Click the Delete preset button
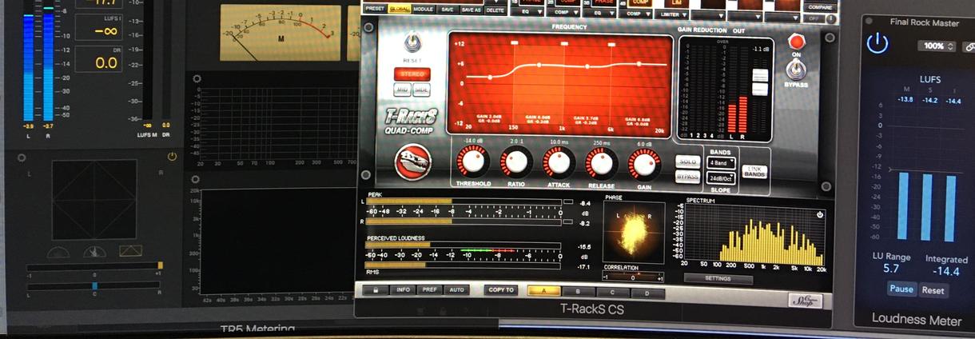Screen dimensions: 975x339 [495, 10]
